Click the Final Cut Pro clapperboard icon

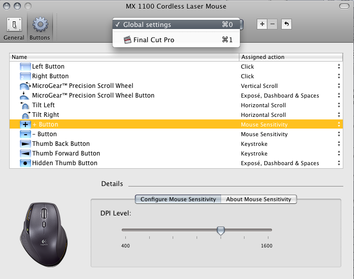pyautogui.click(x=127, y=40)
